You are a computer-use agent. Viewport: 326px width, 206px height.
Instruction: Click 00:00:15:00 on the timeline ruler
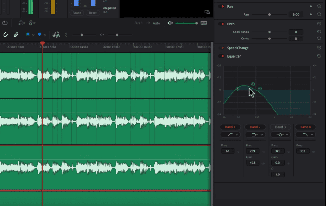tap(111, 47)
